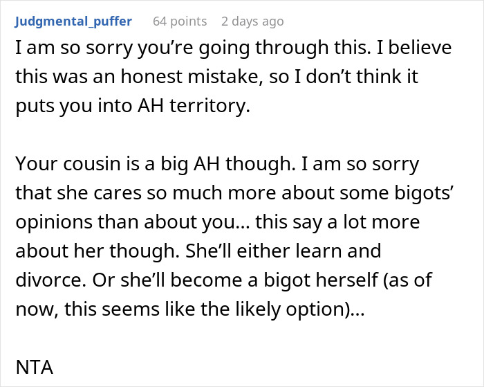Screen dimensions: 484x387
Task: Click the "NTA" verdict text
Action: point(33,367)
